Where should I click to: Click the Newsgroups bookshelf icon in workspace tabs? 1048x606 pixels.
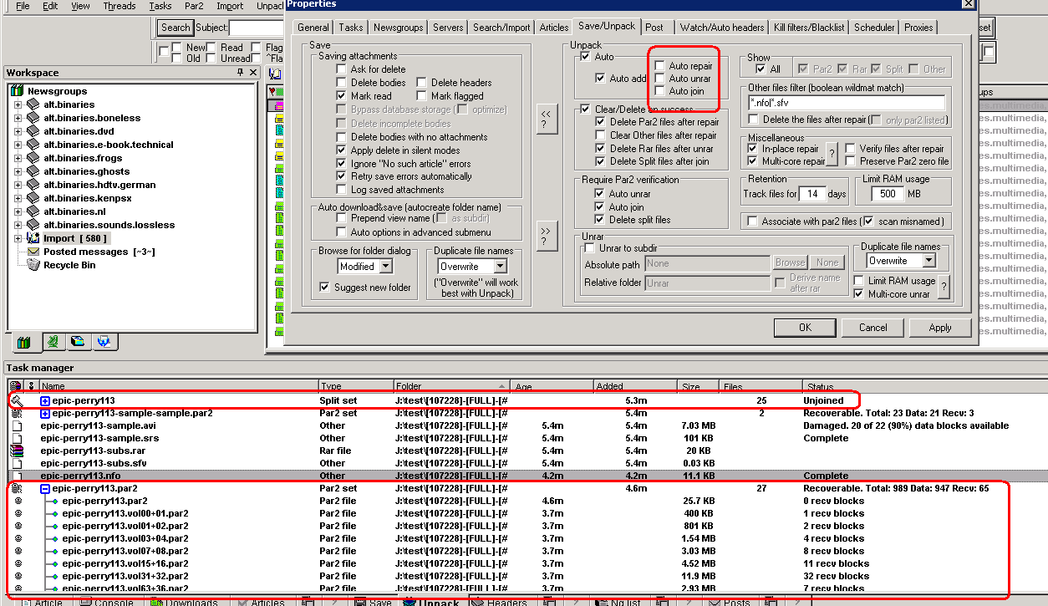click(23, 342)
